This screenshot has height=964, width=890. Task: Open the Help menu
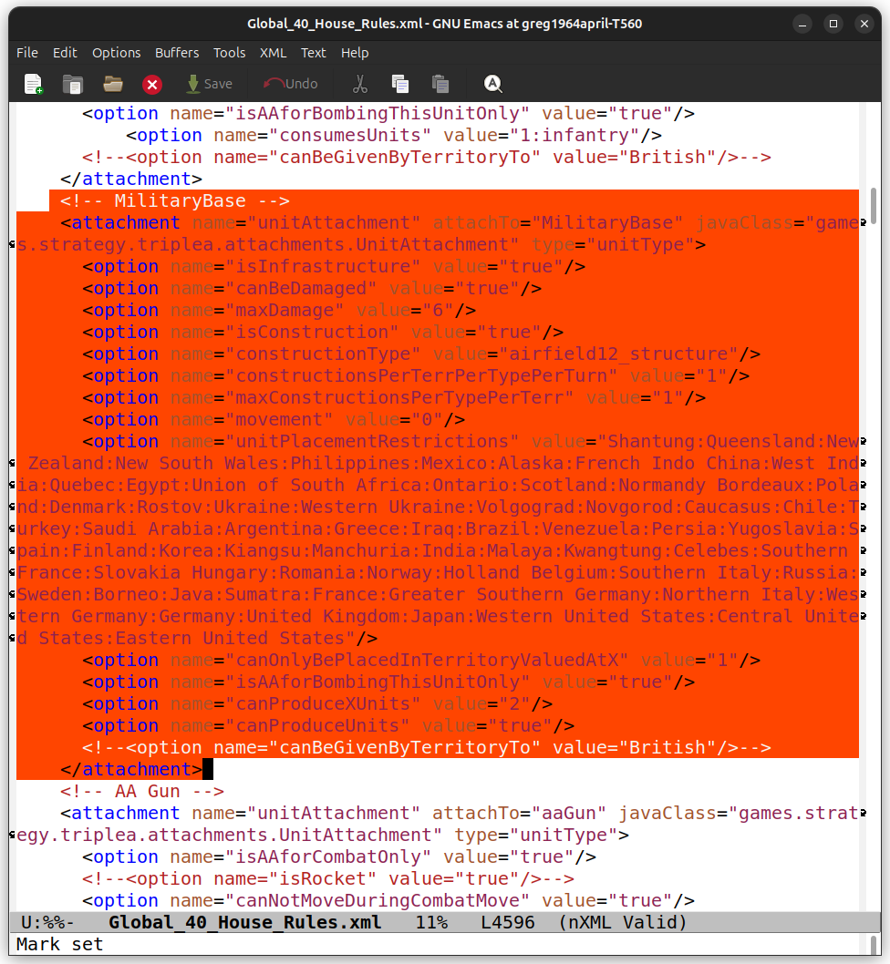pos(355,53)
